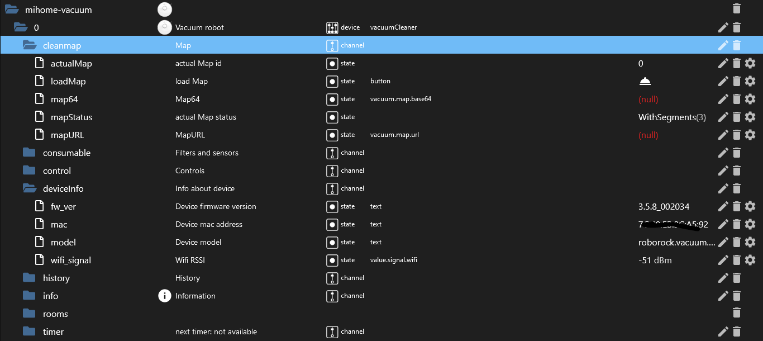Select the mapURL state row
The width and height of the screenshot is (763, 341).
click(x=67, y=135)
